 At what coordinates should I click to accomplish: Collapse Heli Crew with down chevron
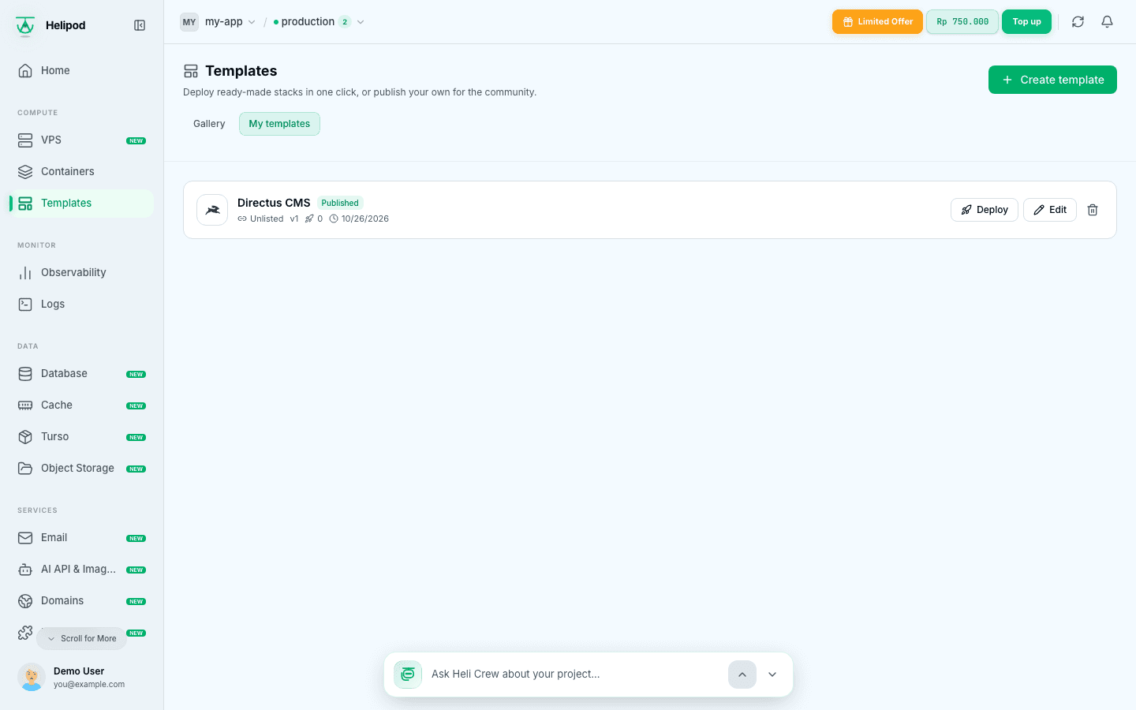[772, 674]
